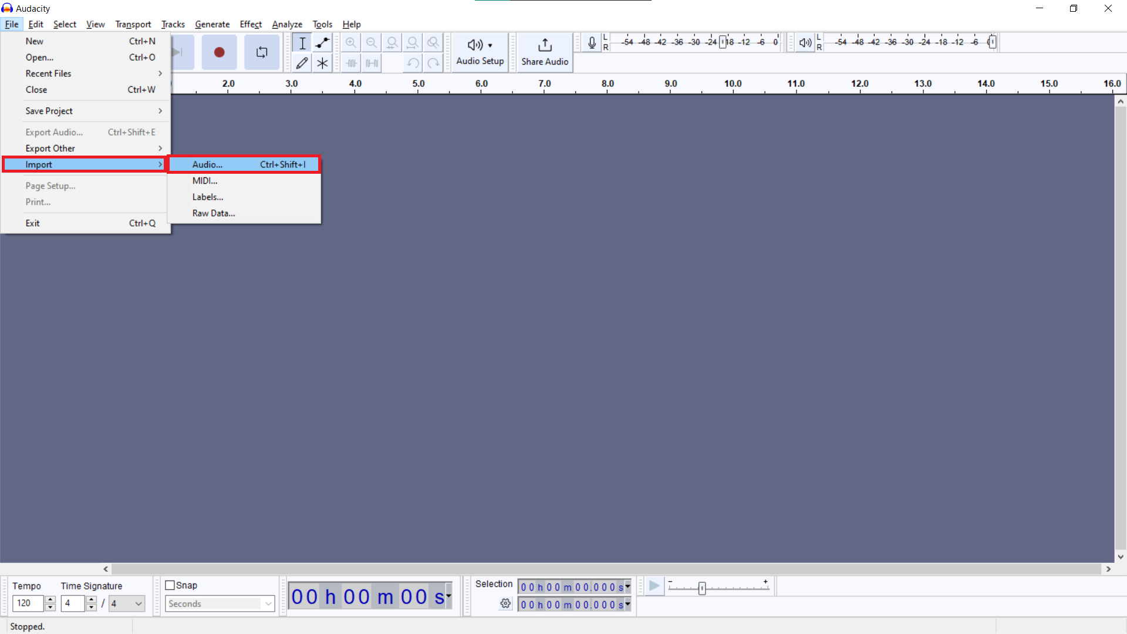The width and height of the screenshot is (1127, 634).
Task: Select the Selection tool
Action: [x=302, y=42]
